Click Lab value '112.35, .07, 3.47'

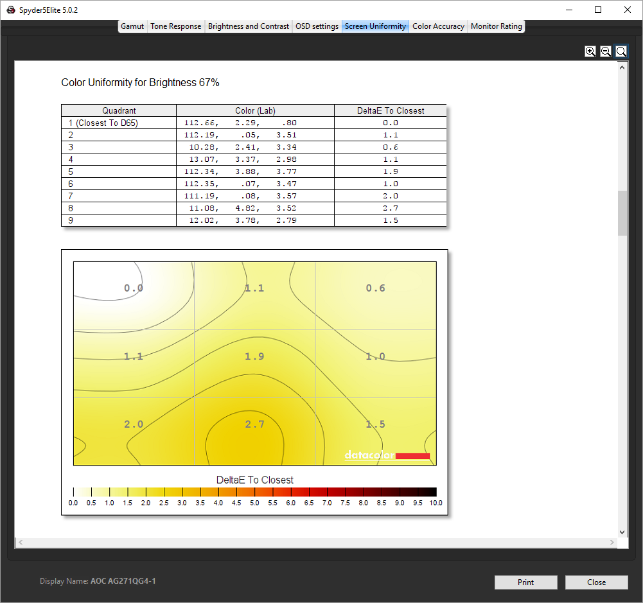(240, 184)
